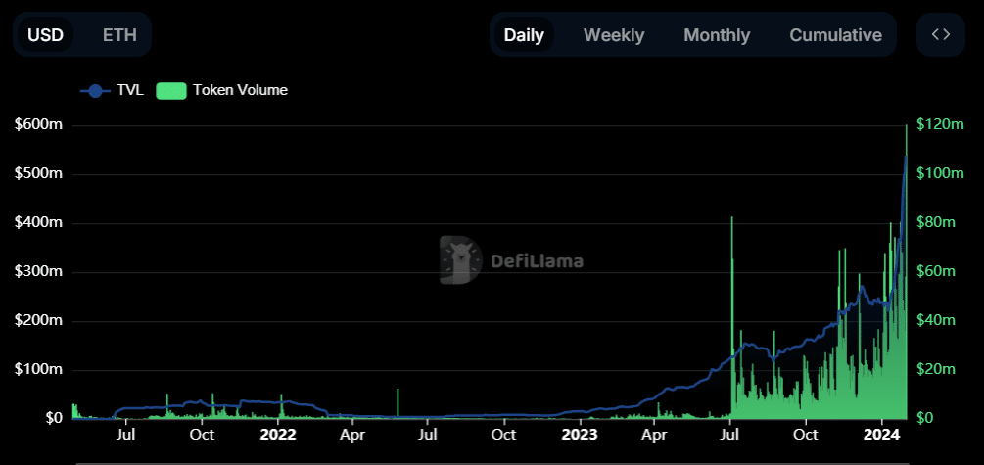Click the $20m right axis label
984x465 pixels.
936,369
